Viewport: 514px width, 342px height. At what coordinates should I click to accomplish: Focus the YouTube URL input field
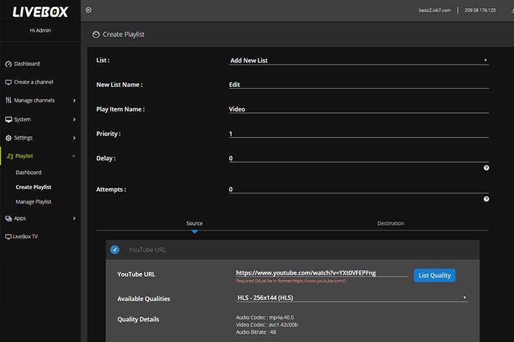[322, 273]
